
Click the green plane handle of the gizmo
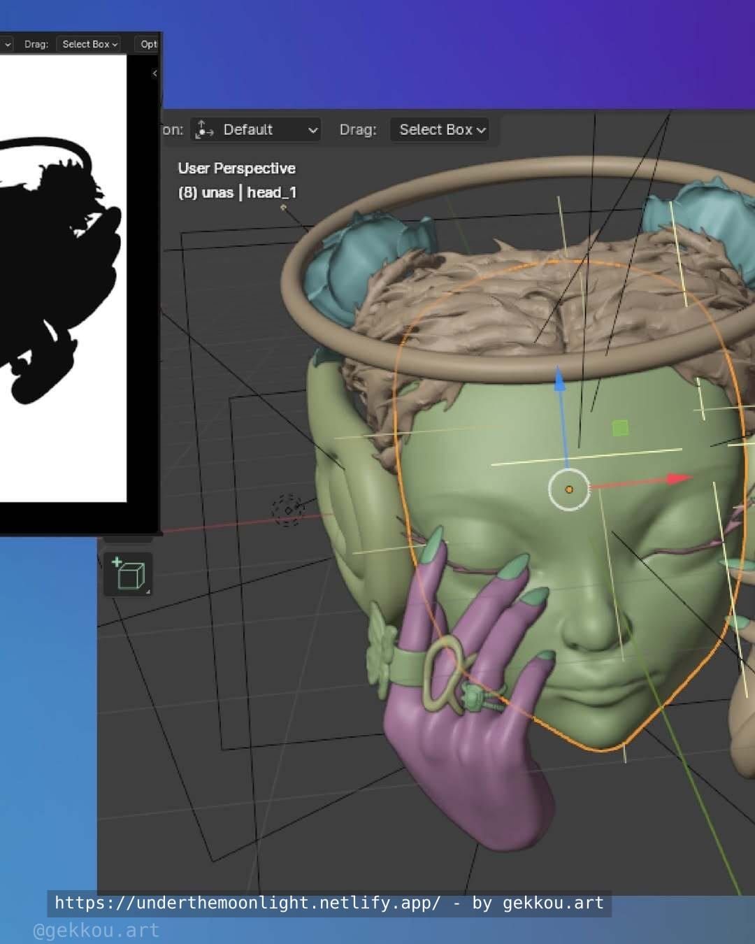click(619, 428)
